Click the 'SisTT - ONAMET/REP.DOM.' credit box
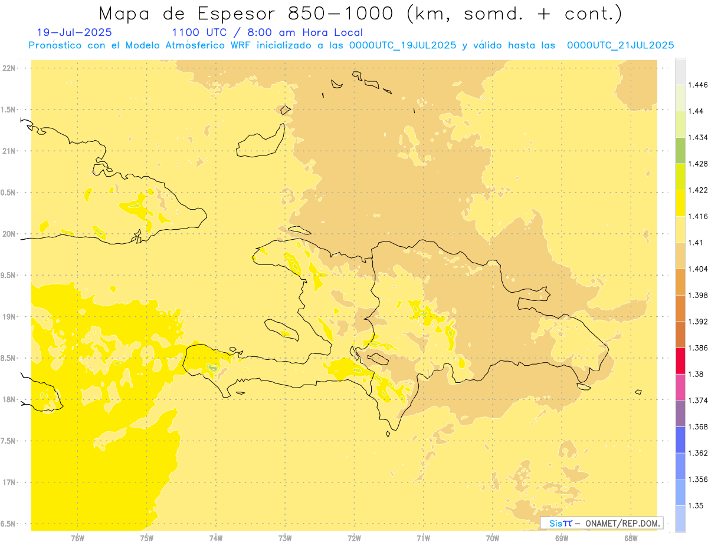This screenshot has height=546, width=708. point(602,523)
